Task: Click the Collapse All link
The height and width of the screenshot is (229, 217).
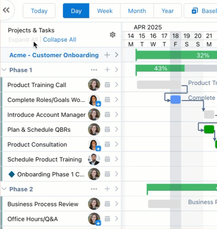Action: (60, 40)
